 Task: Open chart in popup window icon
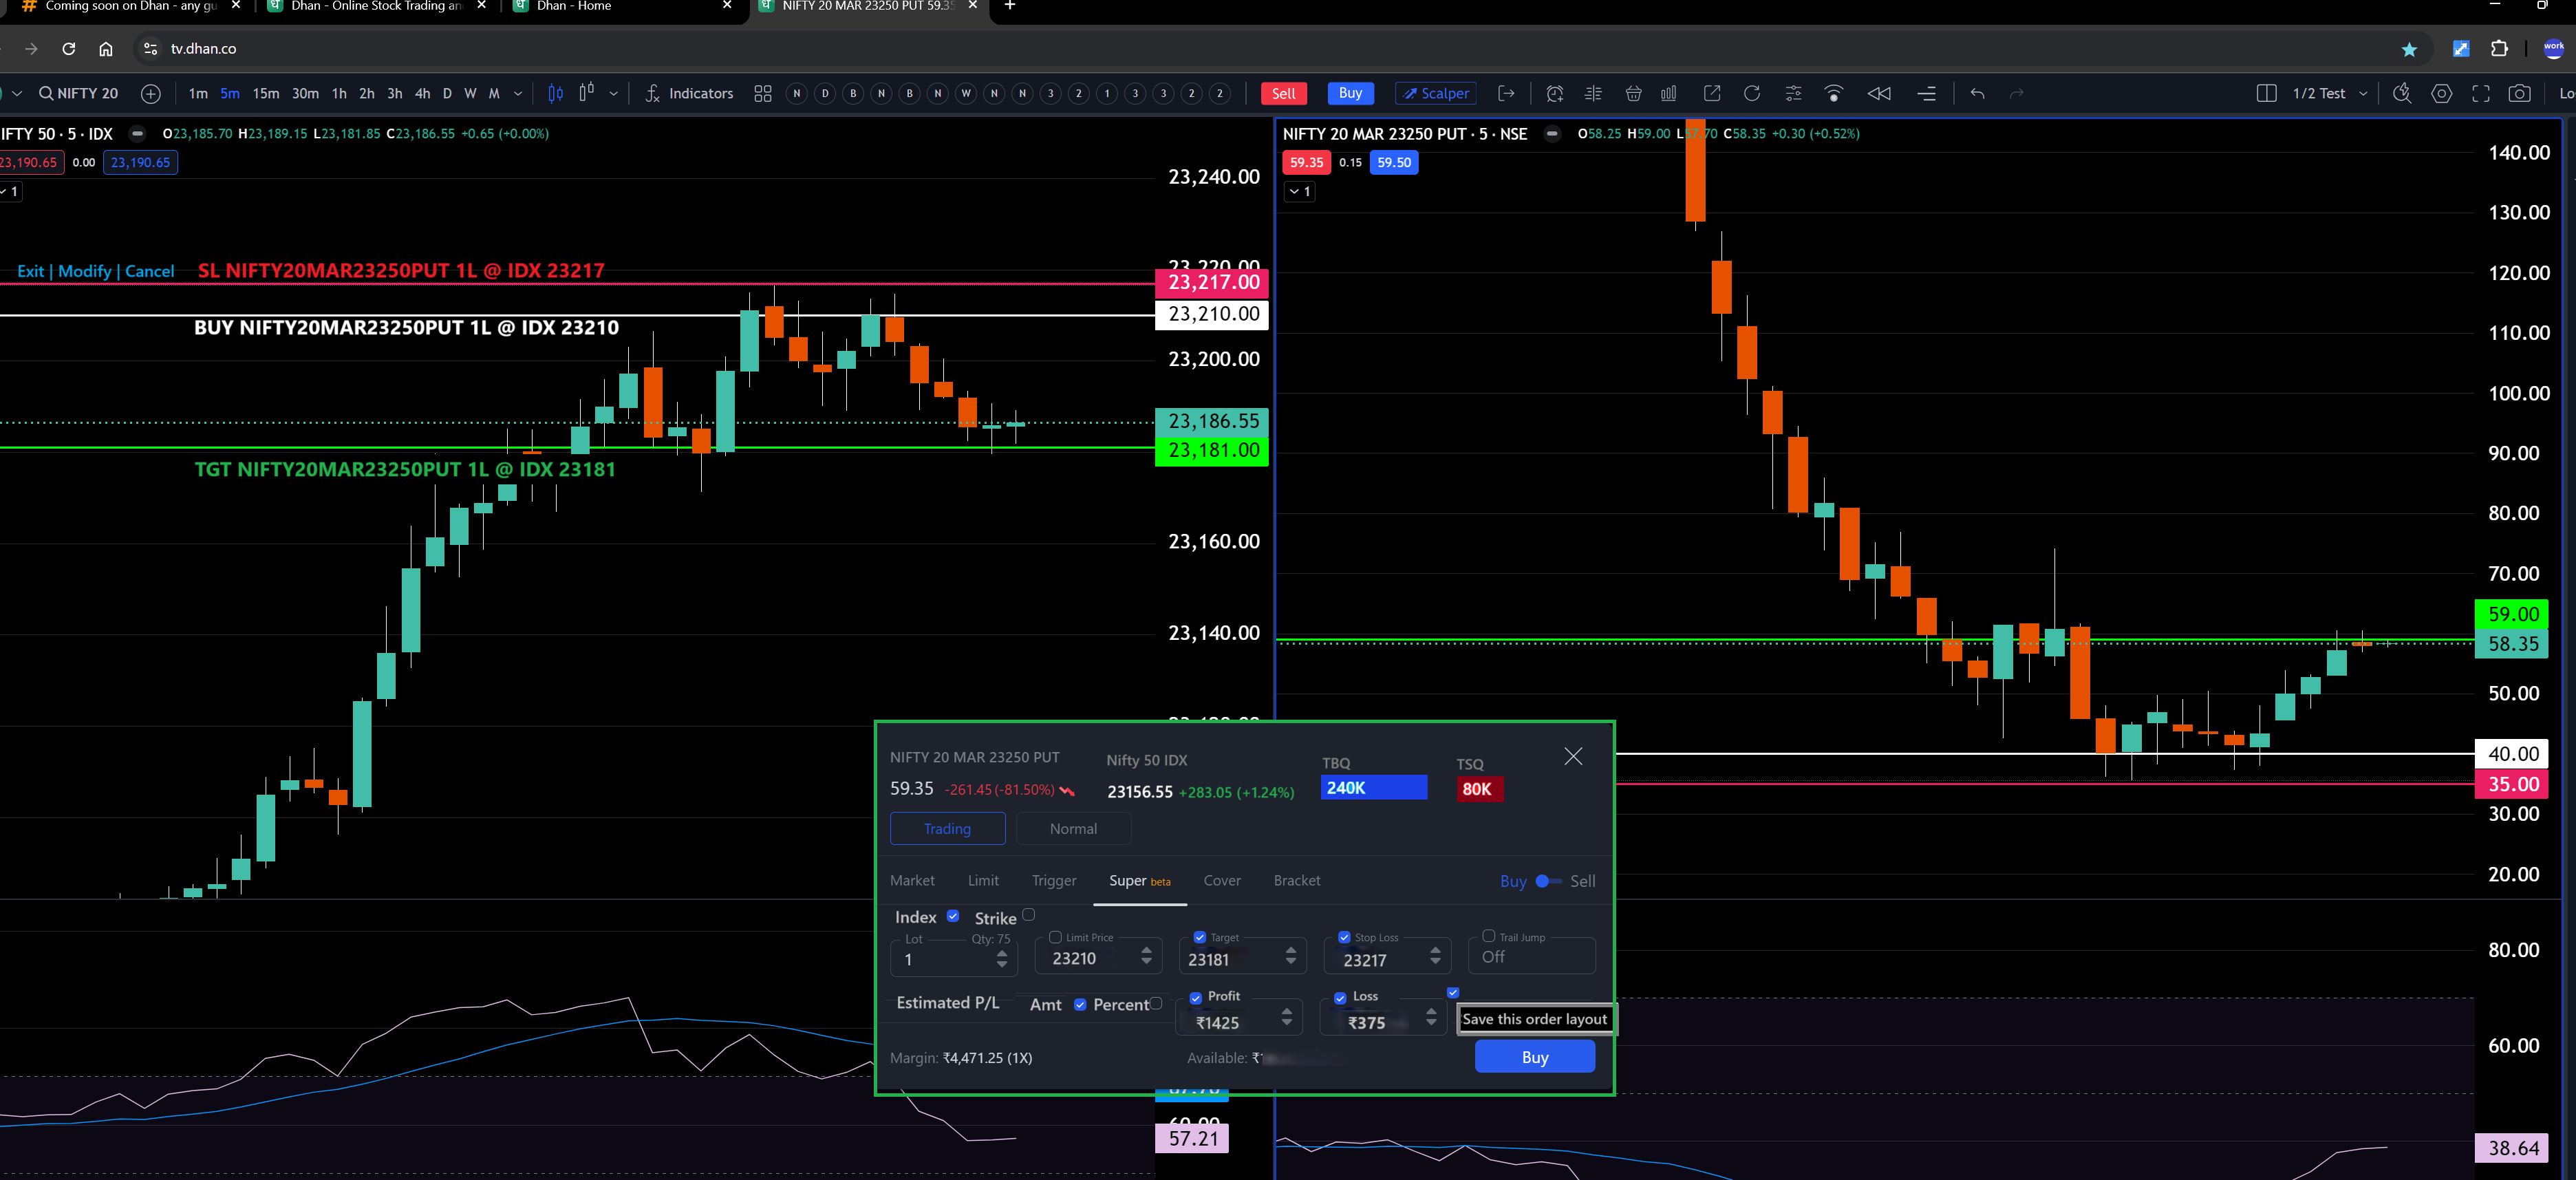(1712, 93)
